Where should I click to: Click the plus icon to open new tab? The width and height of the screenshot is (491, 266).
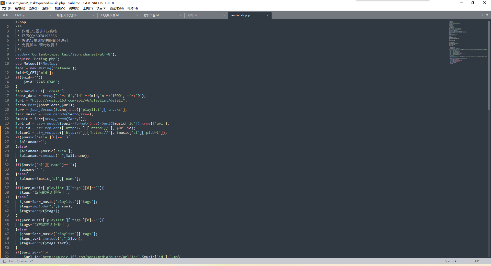(x=482, y=15)
